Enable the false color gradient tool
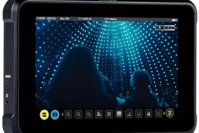Image resolution: width=199 pixels, height=133 pixels. pos(119,114)
